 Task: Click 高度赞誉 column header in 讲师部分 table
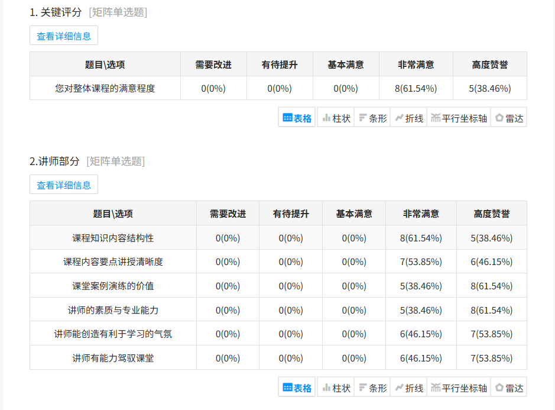coord(491,214)
